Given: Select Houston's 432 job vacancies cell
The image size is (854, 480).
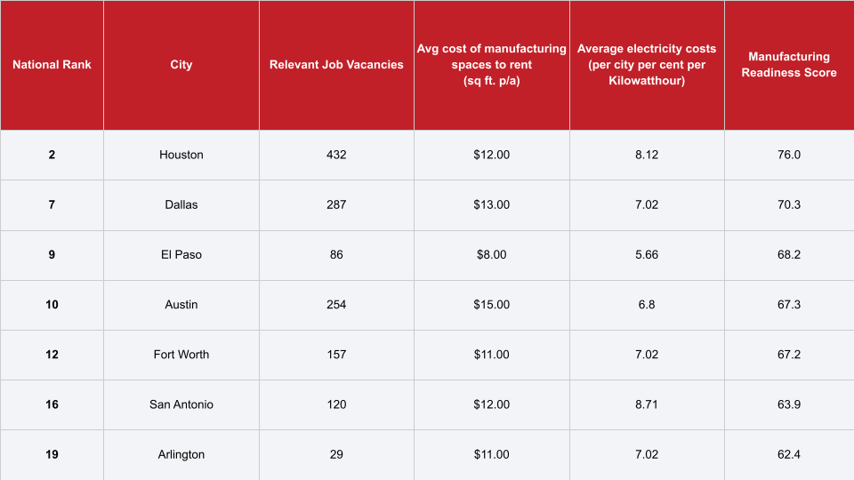Looking at the screenshot, I should tap(336, 155).
